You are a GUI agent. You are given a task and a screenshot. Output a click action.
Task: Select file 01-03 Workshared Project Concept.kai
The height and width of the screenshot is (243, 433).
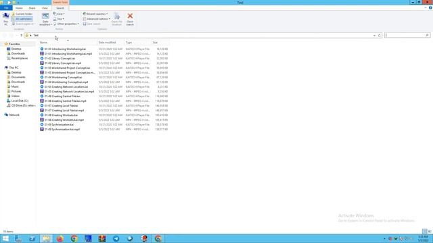(x=67, y=67)
